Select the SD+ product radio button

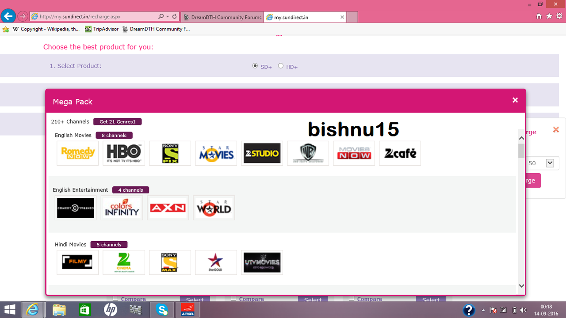click(255, 66)
